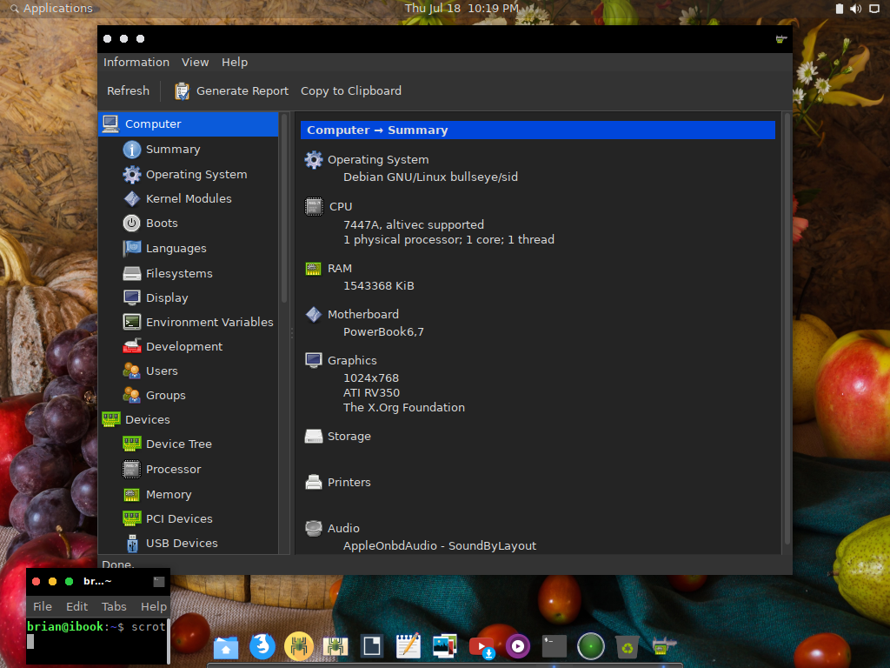The height and width of the screenshot is (668, 890).
Task: Click the Graphics monitor icon in summary
Action: tap(313, 360)
